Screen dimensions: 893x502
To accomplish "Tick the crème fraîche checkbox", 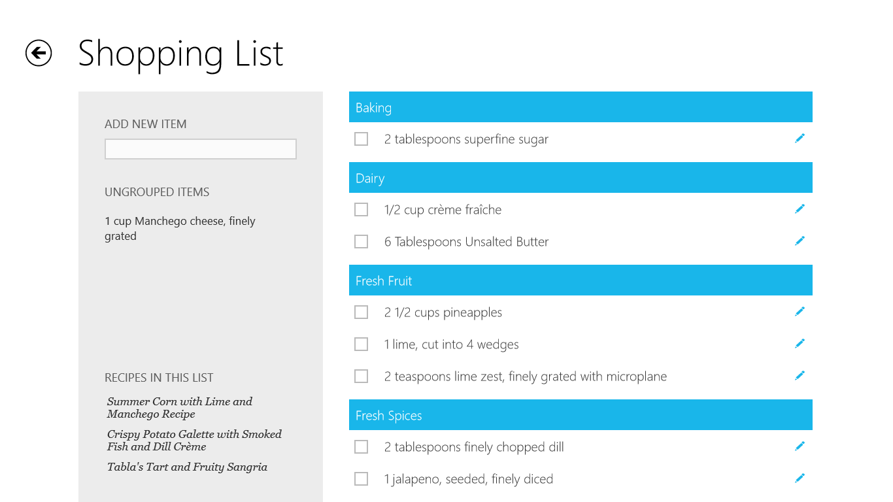I will coord(361,210).
